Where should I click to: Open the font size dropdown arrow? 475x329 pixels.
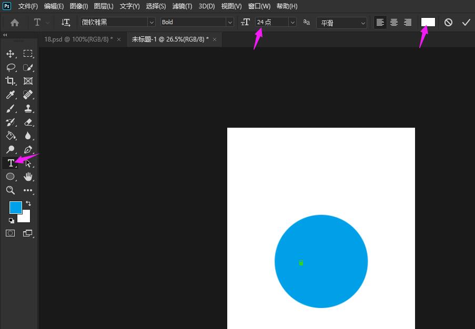coord(292,23)
